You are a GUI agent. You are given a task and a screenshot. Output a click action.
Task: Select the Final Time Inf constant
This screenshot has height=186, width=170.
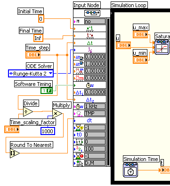pyautogui.click(x=38, y=38)
